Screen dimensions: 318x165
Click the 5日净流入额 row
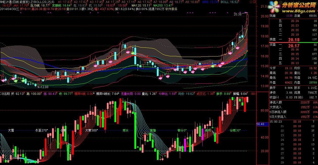[x=293, y=112]
